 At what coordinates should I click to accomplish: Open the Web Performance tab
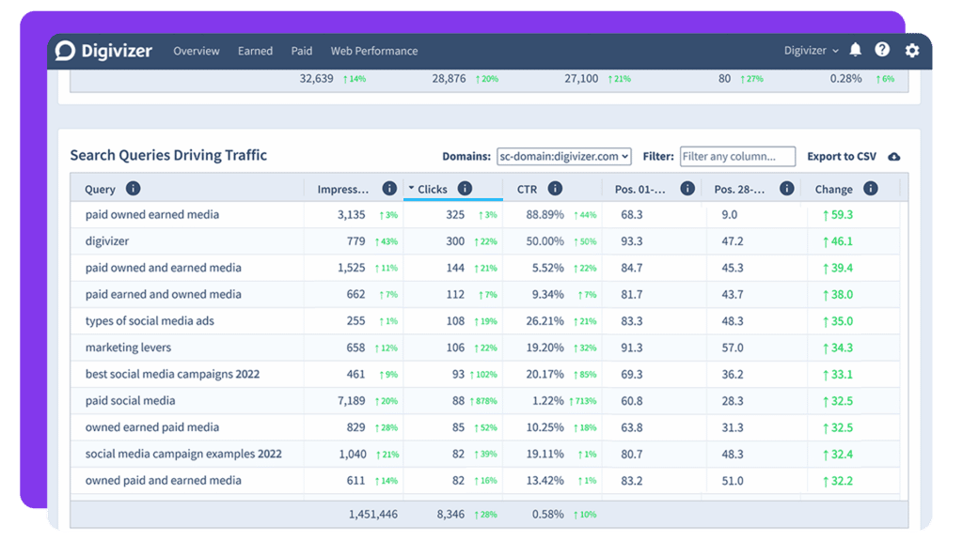(373, 51)
